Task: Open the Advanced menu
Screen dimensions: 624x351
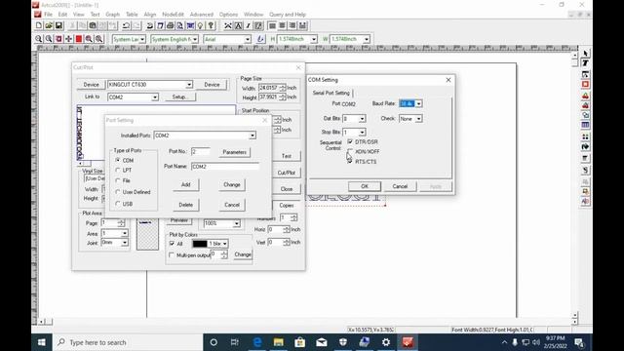Action: pyautogui.click(x=202, y=15)
